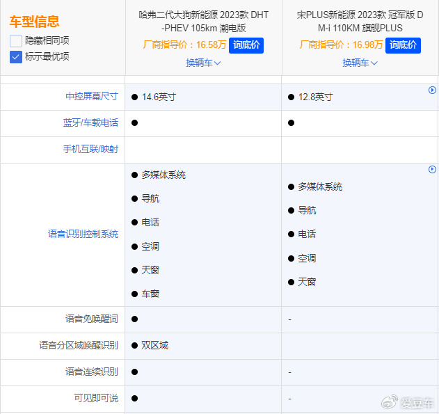Click the 12.8英寸 value
This screenshot has height=414, width=439.
[315, 97]
